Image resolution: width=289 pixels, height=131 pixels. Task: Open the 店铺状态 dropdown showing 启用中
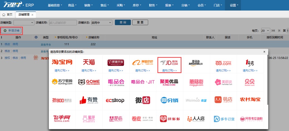tap(102, 23)
